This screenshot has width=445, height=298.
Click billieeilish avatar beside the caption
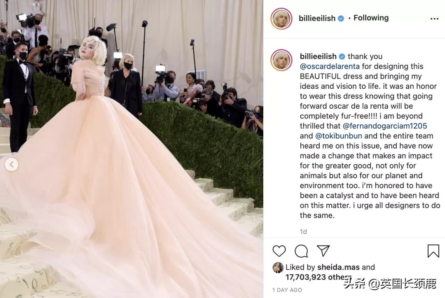(x=281, y=60)
